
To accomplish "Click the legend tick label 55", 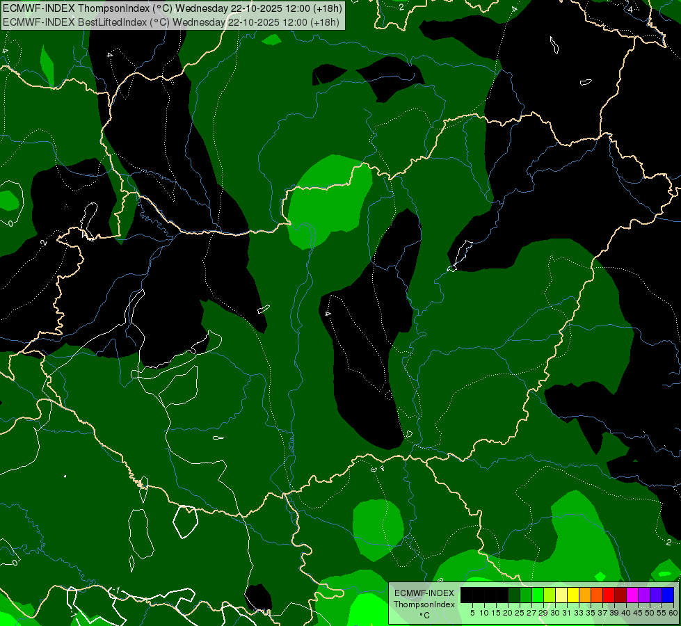I will point(661,613).
